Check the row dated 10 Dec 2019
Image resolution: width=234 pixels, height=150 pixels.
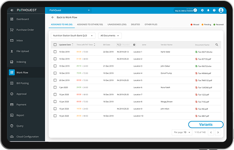click(55, 52)
